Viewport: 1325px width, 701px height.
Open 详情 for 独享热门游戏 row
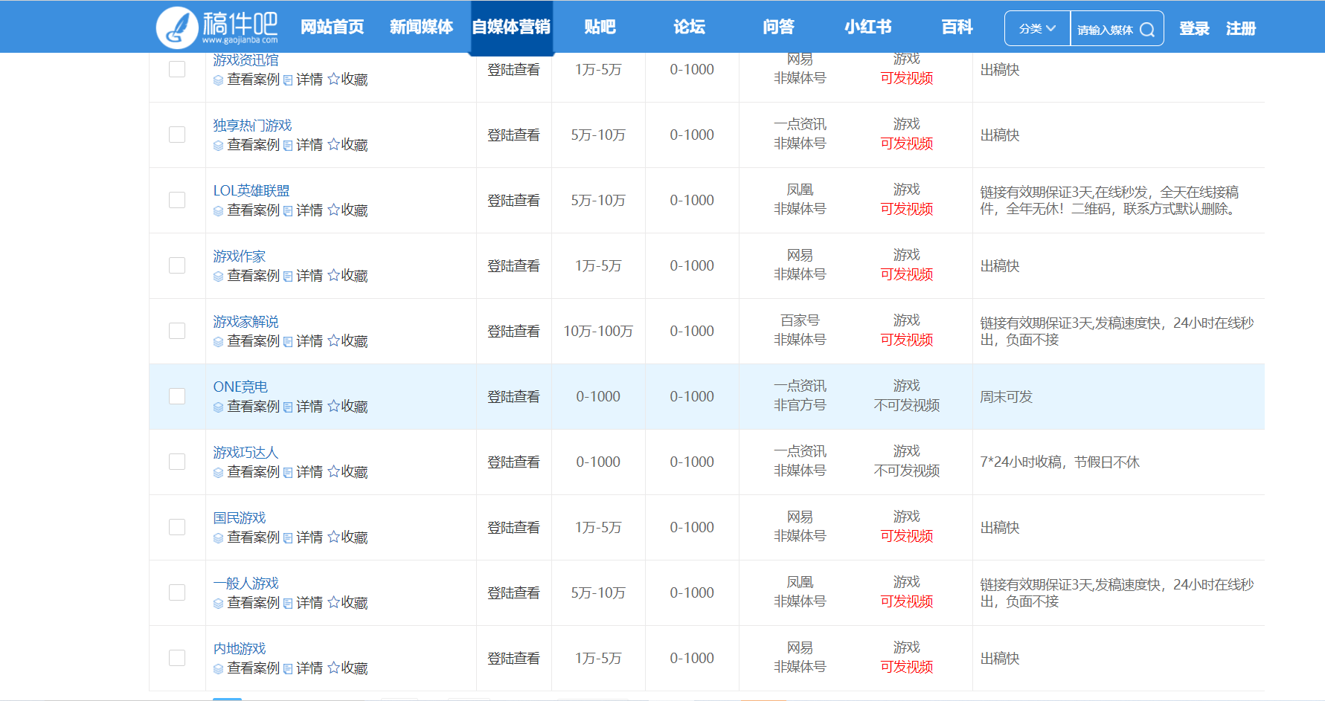point(303,145)
